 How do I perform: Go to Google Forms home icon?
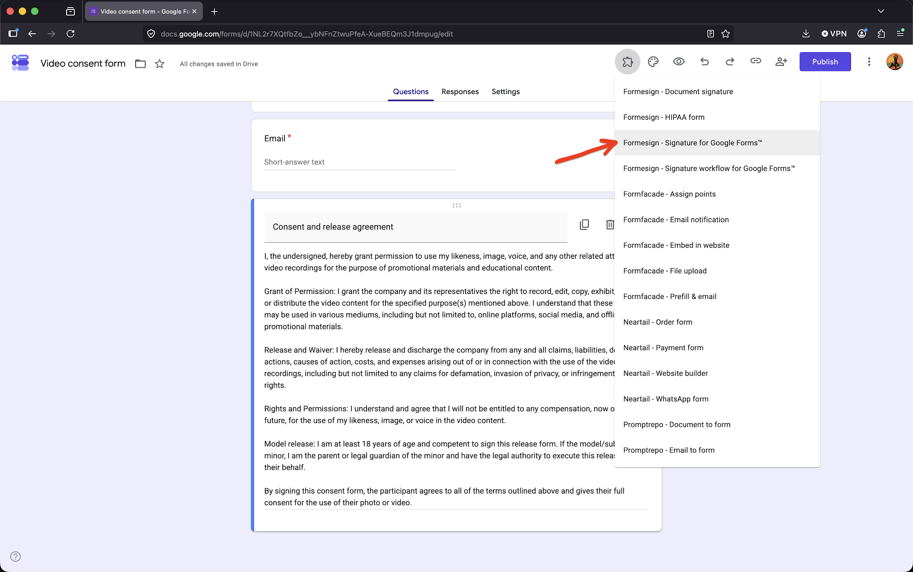(20, 63)
